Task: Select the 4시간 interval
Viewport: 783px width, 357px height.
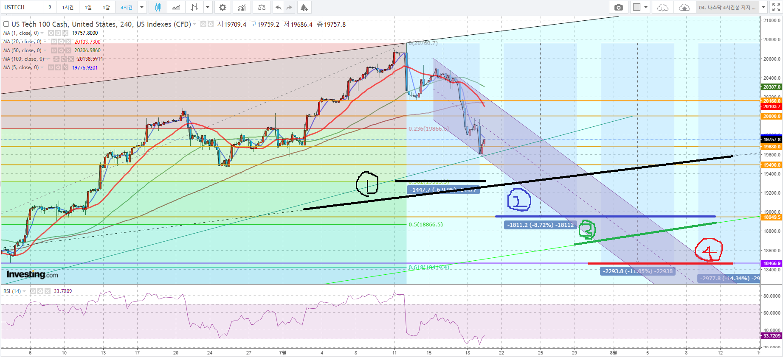Action: coord(127,7)
